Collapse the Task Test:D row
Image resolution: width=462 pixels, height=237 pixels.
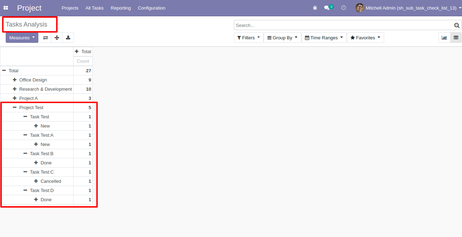point(37,190)
